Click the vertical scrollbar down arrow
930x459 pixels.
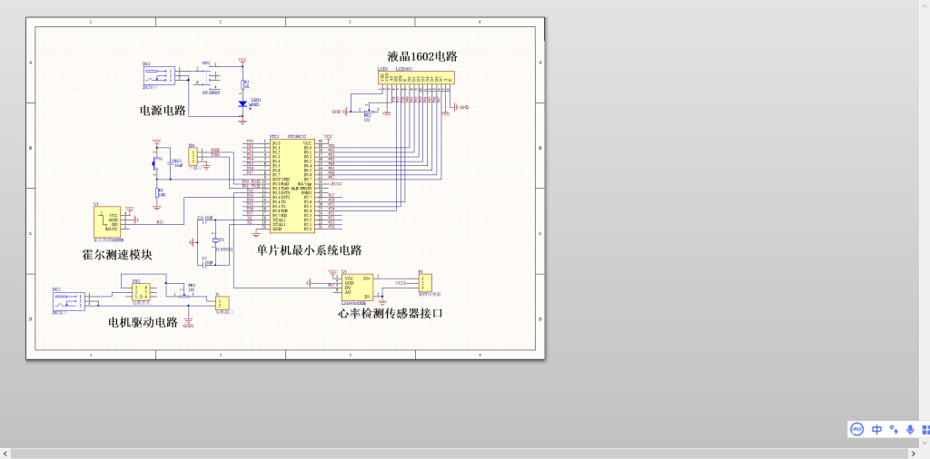[x=925, y=443]
